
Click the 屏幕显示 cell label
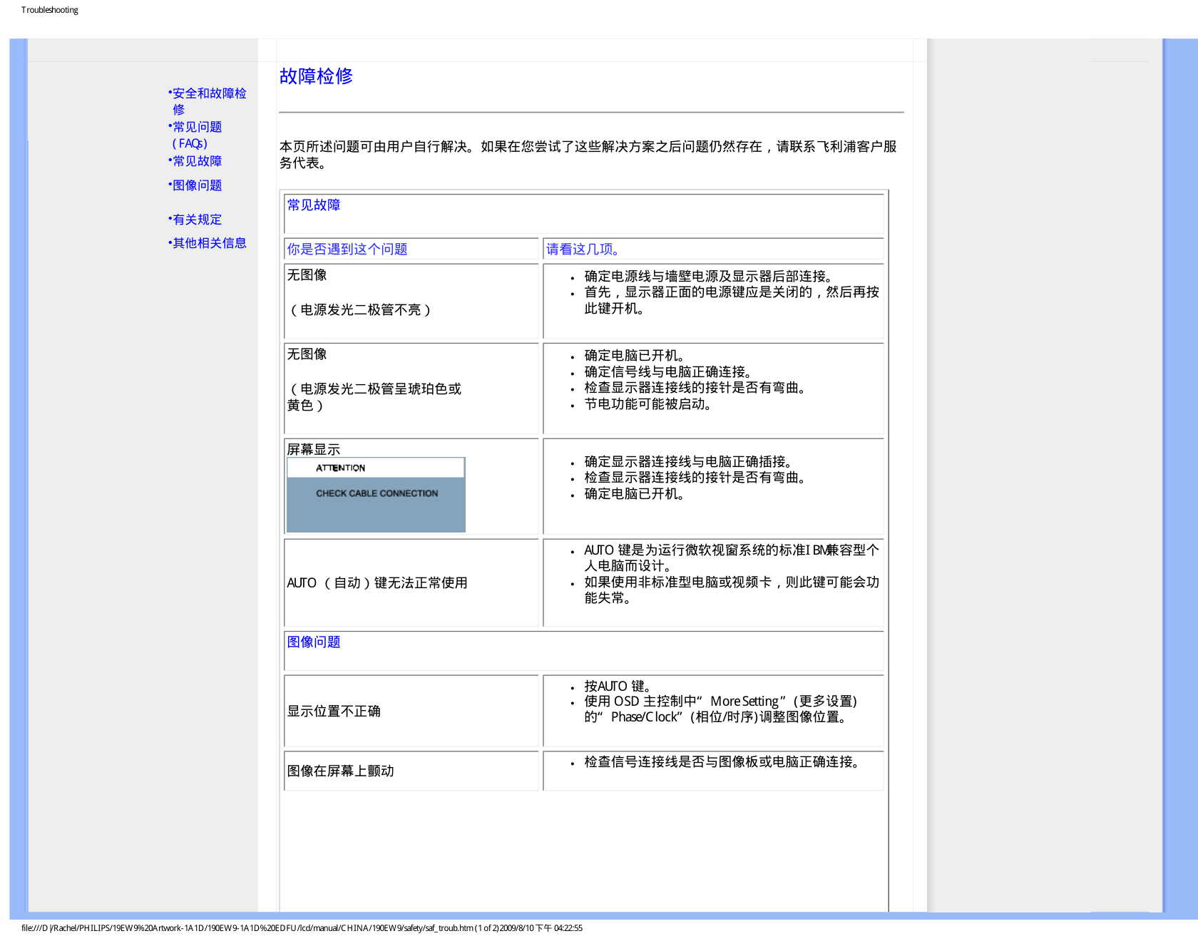click(314, 450)
